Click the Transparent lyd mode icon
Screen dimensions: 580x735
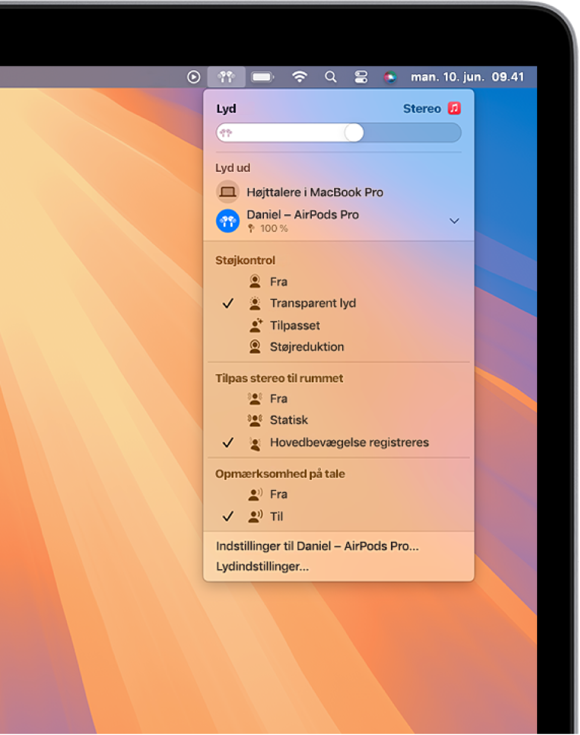coord(256,303)
